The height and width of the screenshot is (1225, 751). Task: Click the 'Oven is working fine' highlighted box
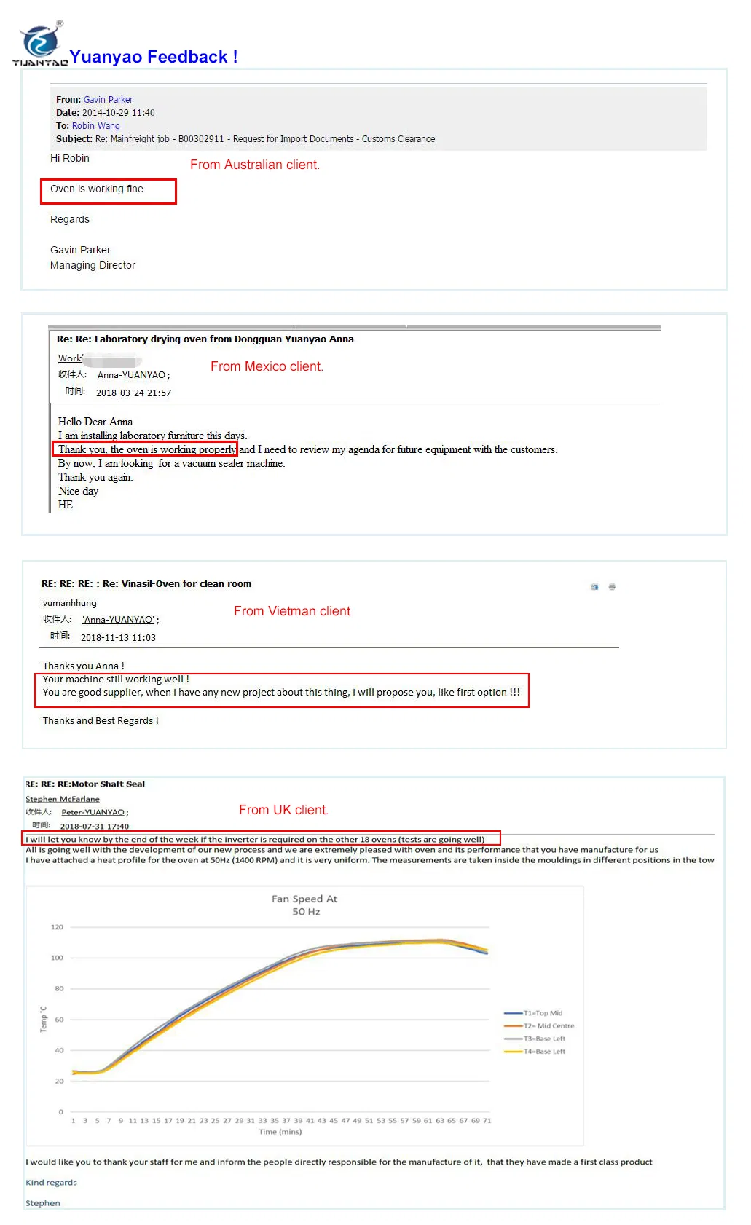coord(108,191)
